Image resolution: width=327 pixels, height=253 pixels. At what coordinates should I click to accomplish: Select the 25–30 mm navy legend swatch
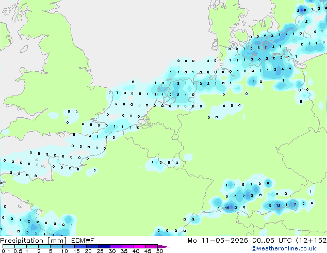104,246
